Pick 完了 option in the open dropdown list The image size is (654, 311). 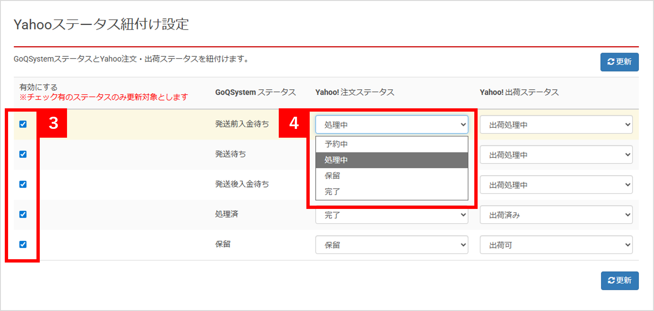coord(391,192)
